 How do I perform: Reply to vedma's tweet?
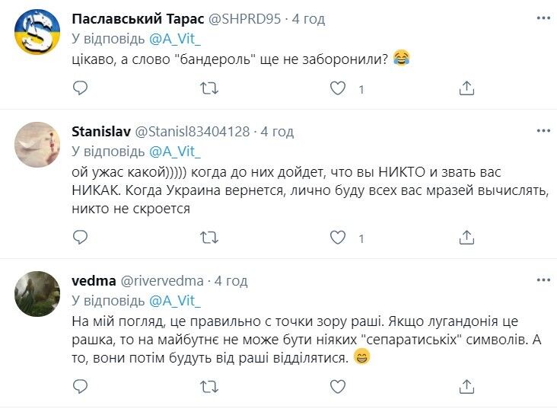[x=81, y=388]
